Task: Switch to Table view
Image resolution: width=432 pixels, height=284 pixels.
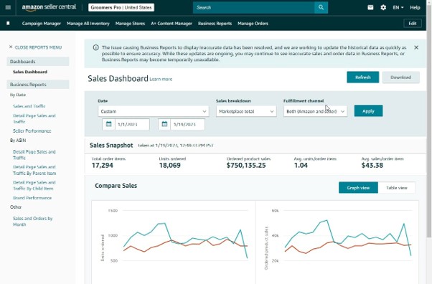Action: pyautogui.click(x=396, y=188)
